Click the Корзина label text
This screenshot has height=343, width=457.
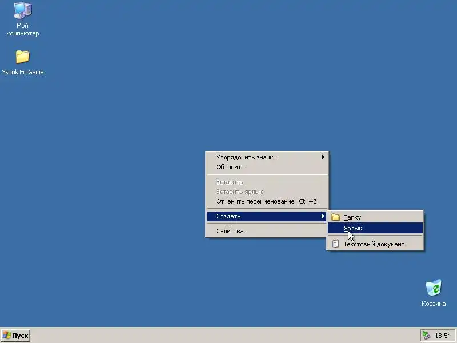[x=434, y=304]
